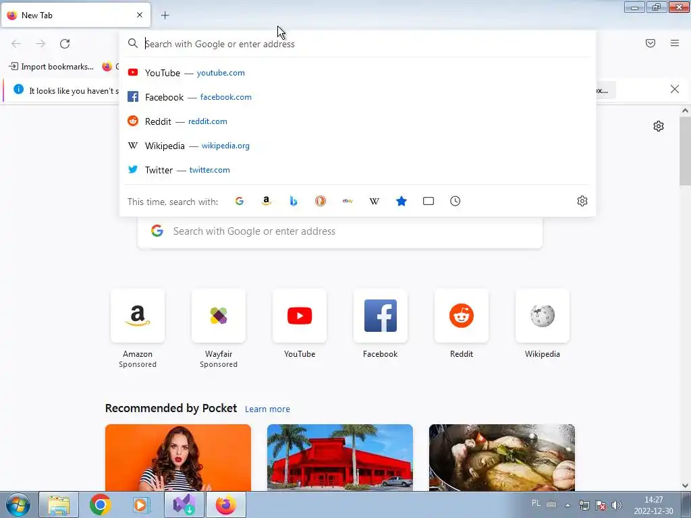Switch to the New Tab tab
691x518 pixels.
76,15
